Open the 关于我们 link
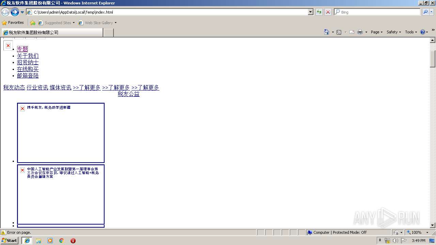The height and width of the screenshot is (245, 436). 28,56
